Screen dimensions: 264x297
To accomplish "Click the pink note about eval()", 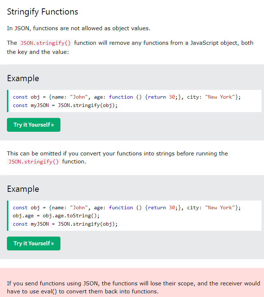I will (133, 287).
